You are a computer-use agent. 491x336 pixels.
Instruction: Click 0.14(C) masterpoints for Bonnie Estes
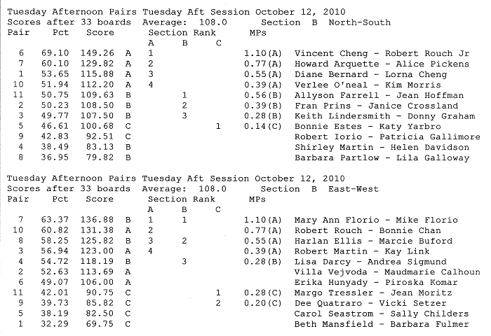click(x=263, y=126)
